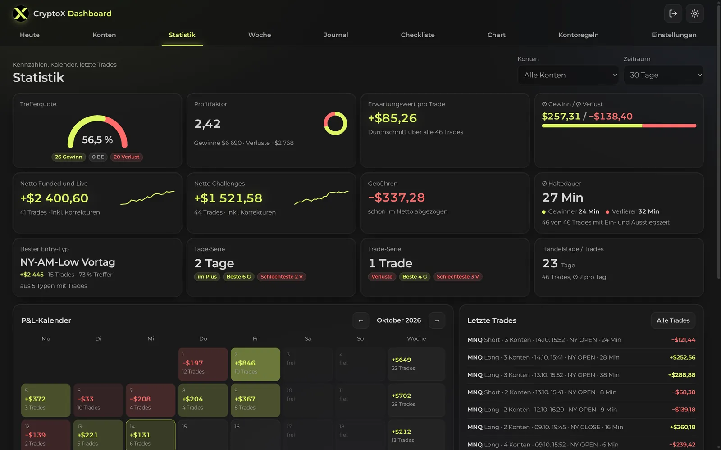The width and height of the screenshot is (721, 450).
Task: Toggle the light theme sun icon
Action: point(695,13)
